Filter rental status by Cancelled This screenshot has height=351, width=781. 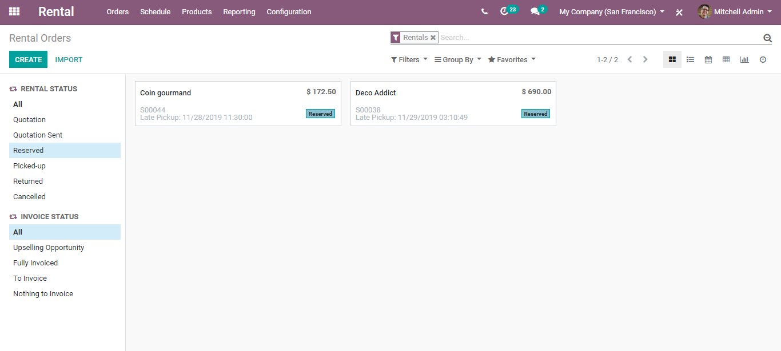(65, 197)
